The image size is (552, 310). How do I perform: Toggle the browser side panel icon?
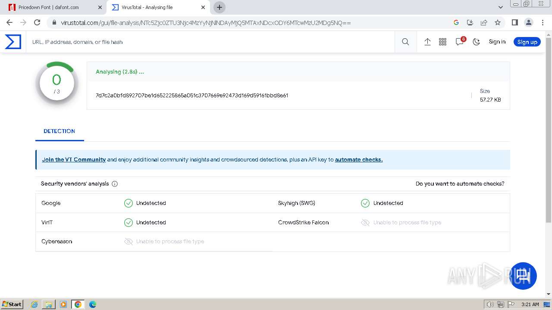[514, 22]
